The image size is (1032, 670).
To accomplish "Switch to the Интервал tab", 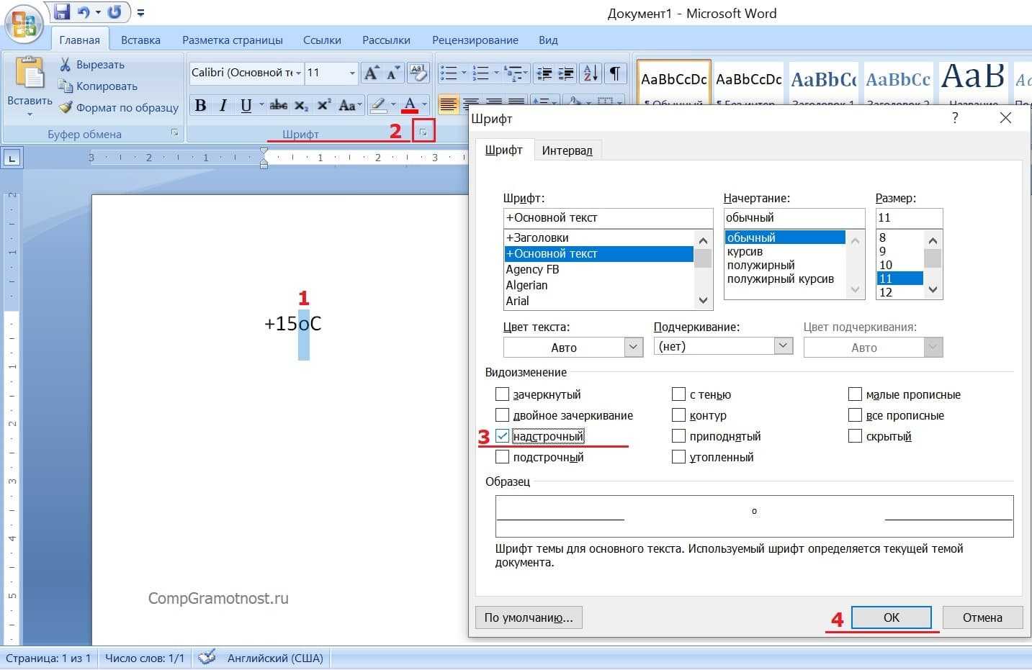I will (567, 150).
